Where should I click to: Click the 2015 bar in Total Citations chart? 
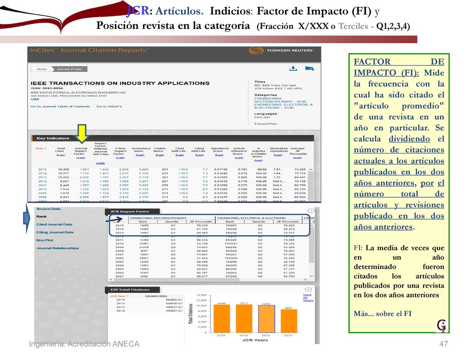[222, 319]
